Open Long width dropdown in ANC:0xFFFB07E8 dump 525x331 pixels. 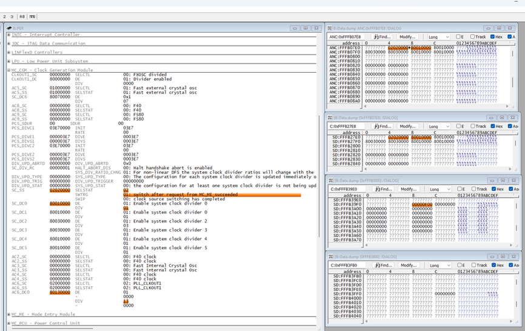pyautogui.click(x=439, y=37)
